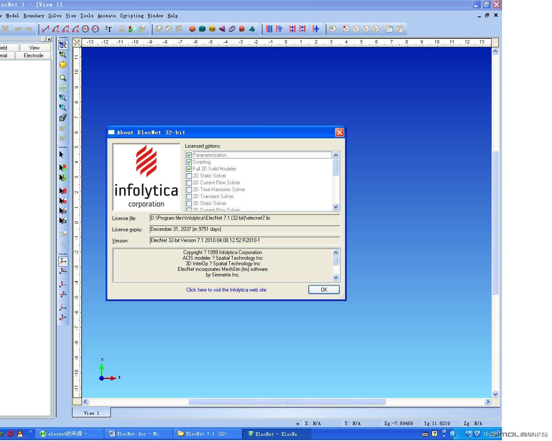Image resolution: width=552 pixels, height=441 pixels.
Task: Check the 2D Transient Solver option
Action: click(x=189, y=196)
